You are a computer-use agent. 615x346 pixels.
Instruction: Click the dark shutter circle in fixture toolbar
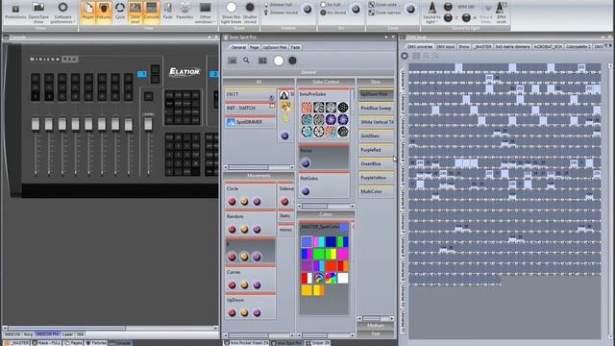(292, 61)
